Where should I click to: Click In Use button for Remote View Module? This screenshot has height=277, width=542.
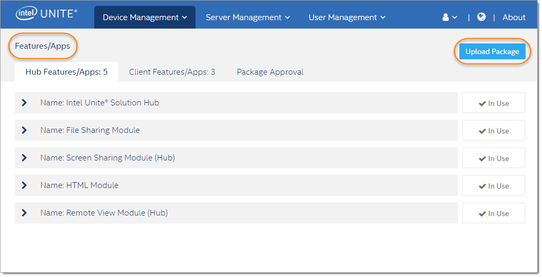pyautogui.click(x=494, y=213)
